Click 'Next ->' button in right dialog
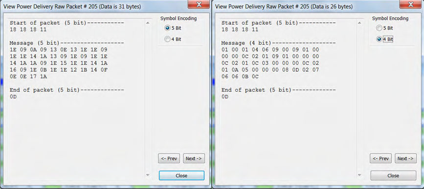 [x=405, y=158]
